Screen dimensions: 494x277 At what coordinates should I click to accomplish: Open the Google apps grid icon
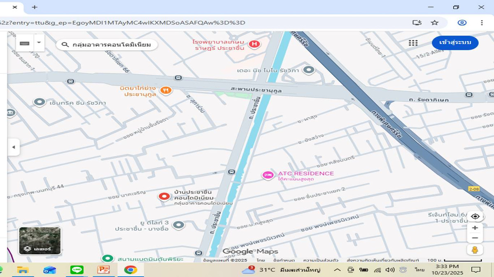point(413,43)
